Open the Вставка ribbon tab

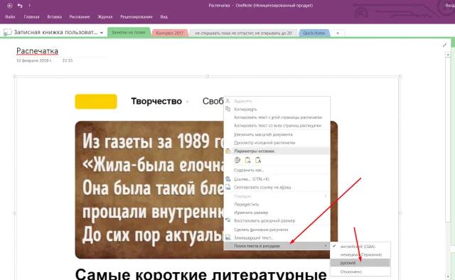[54, 17]
